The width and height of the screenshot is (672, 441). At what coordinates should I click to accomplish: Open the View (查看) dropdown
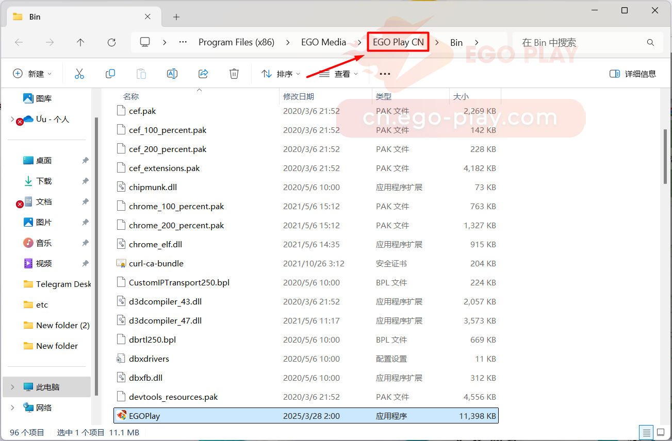[x=339, y=74]
